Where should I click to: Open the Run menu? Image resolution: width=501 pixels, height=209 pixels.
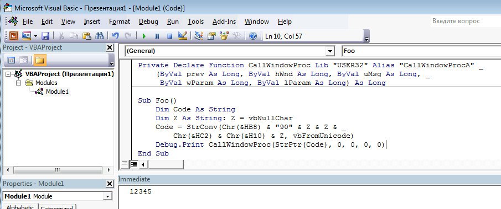coord(173,22)
